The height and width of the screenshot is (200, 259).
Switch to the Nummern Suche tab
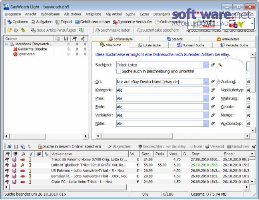coord(190,45)
